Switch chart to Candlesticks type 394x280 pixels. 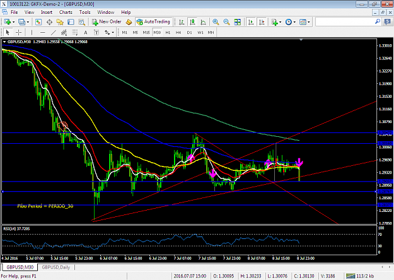coord(192,22)
